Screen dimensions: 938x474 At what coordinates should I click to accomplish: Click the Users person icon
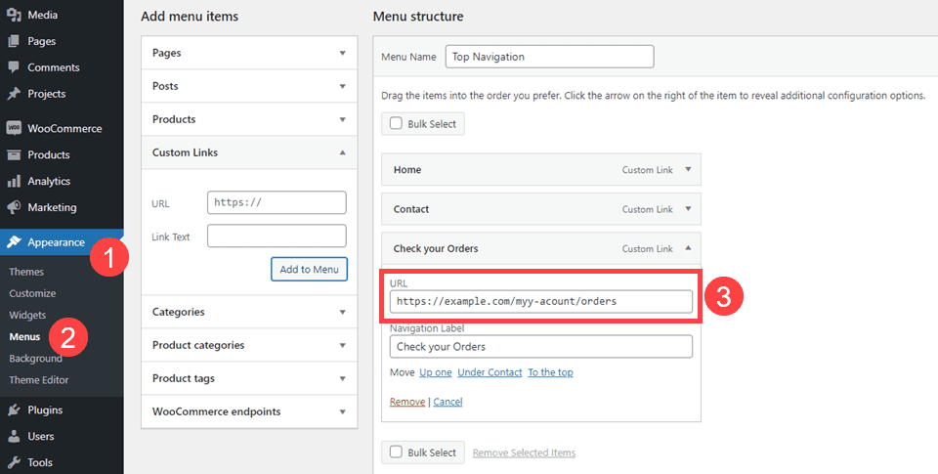[13, 436]
